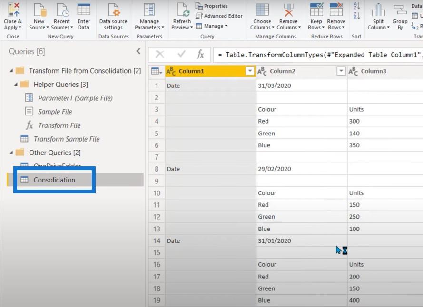Open Recent Sources icon
423x307 pixels.
(x=63, y=10)
